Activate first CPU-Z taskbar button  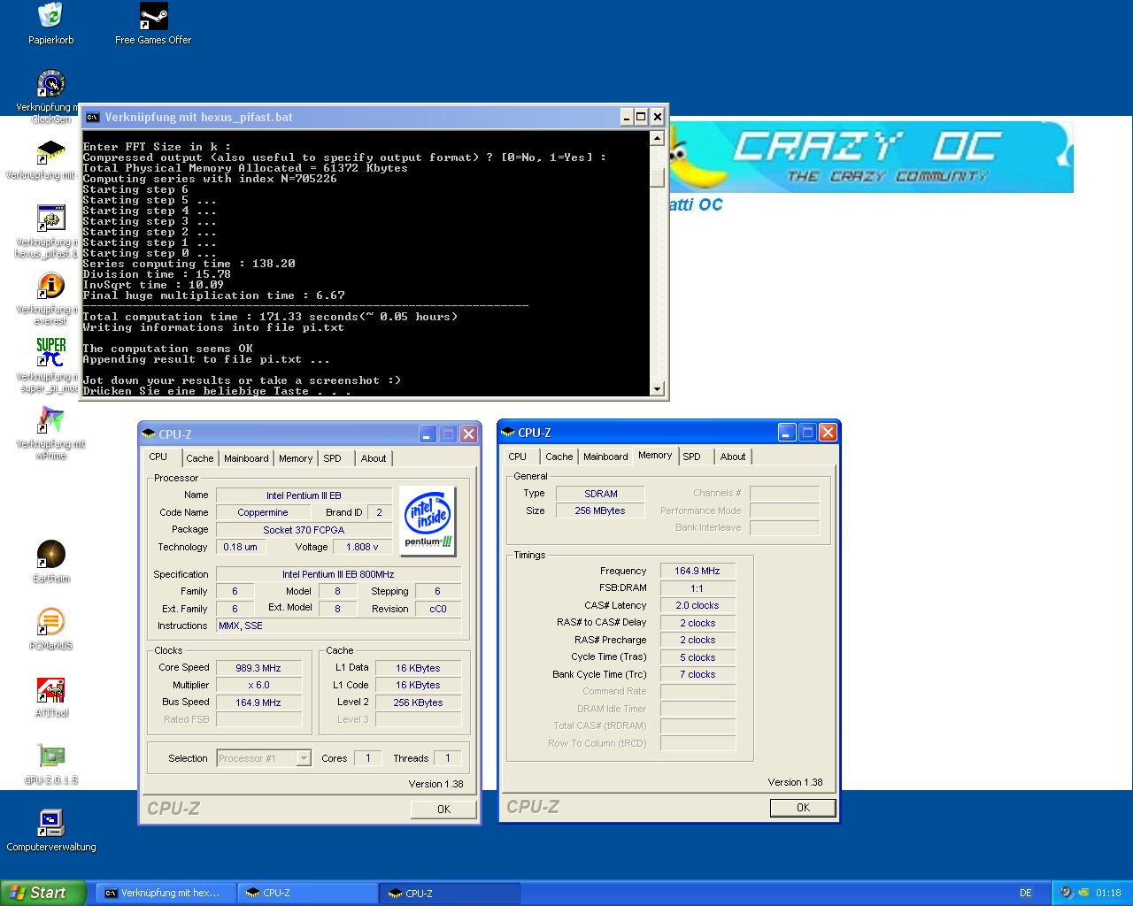pyautogui.click(x=307, y=893)
